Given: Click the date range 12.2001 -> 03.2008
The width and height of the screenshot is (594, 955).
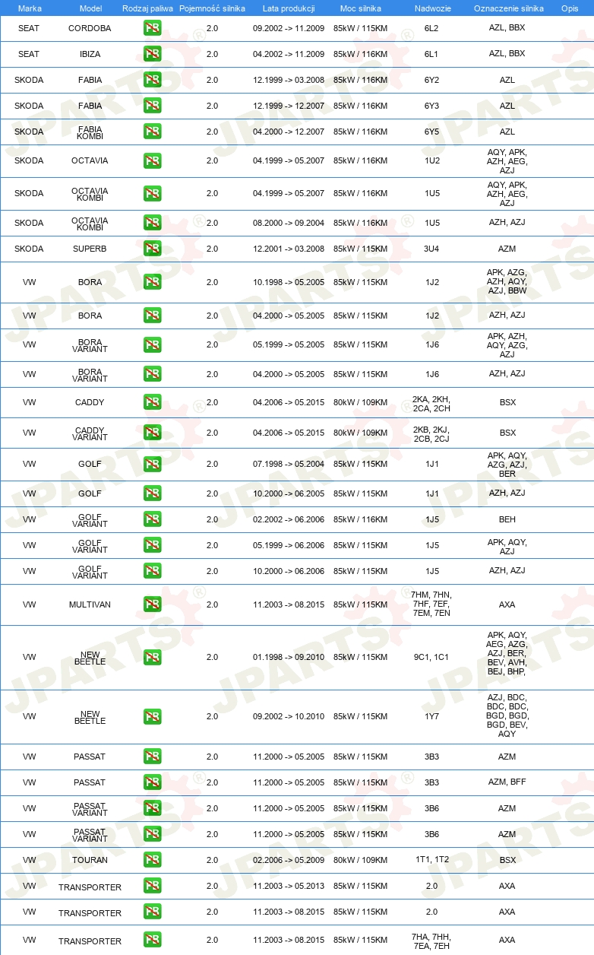Looking at the screenshot, I should tap(289, 249).
